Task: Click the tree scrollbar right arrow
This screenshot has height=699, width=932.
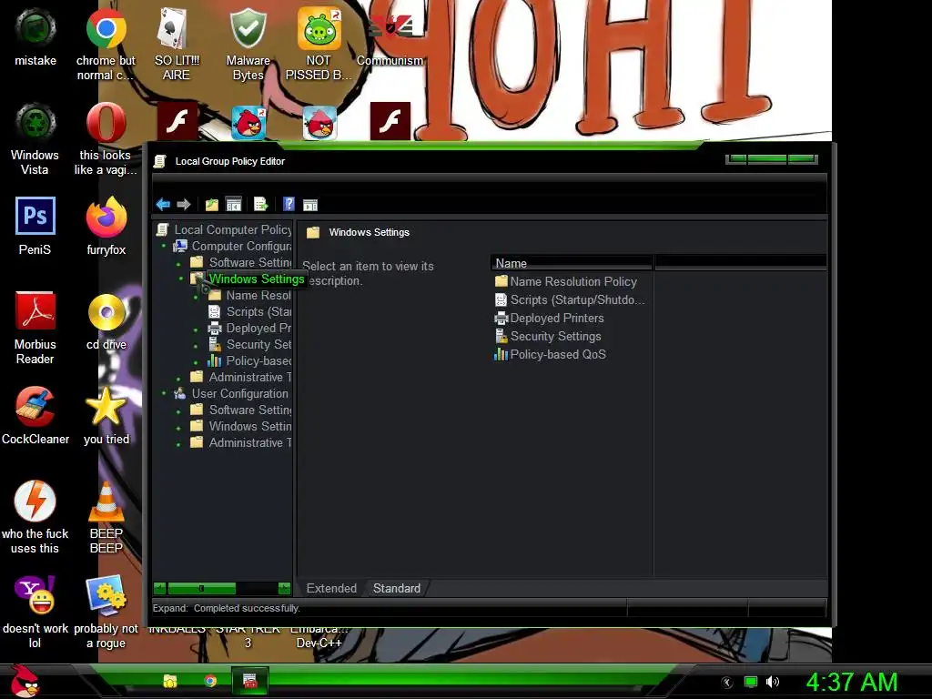Action: pos(284,589)
